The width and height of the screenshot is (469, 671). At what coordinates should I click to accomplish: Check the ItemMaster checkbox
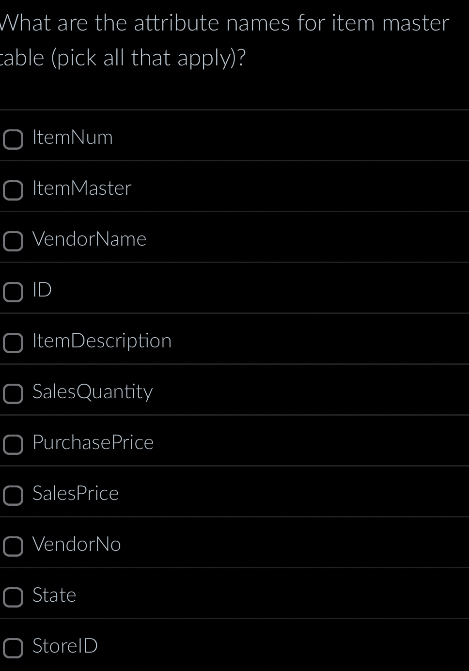13,190
